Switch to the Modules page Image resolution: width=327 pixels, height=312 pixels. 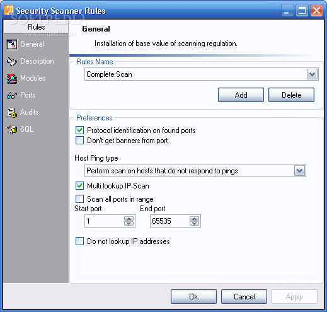click(x=33, y=78)
